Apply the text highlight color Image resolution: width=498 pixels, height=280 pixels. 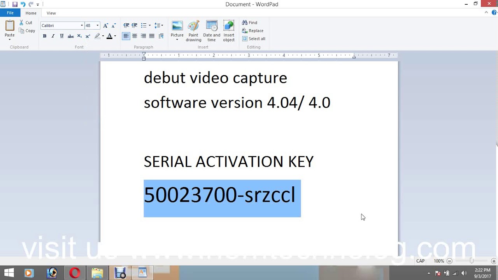[x=97, y=36]
